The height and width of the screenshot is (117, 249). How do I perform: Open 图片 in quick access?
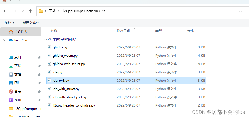pyautogui.click(x=18, y=83)
